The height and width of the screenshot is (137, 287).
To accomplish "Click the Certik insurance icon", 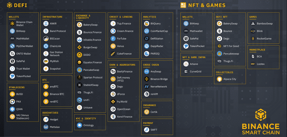I will (x=146, y=112).
